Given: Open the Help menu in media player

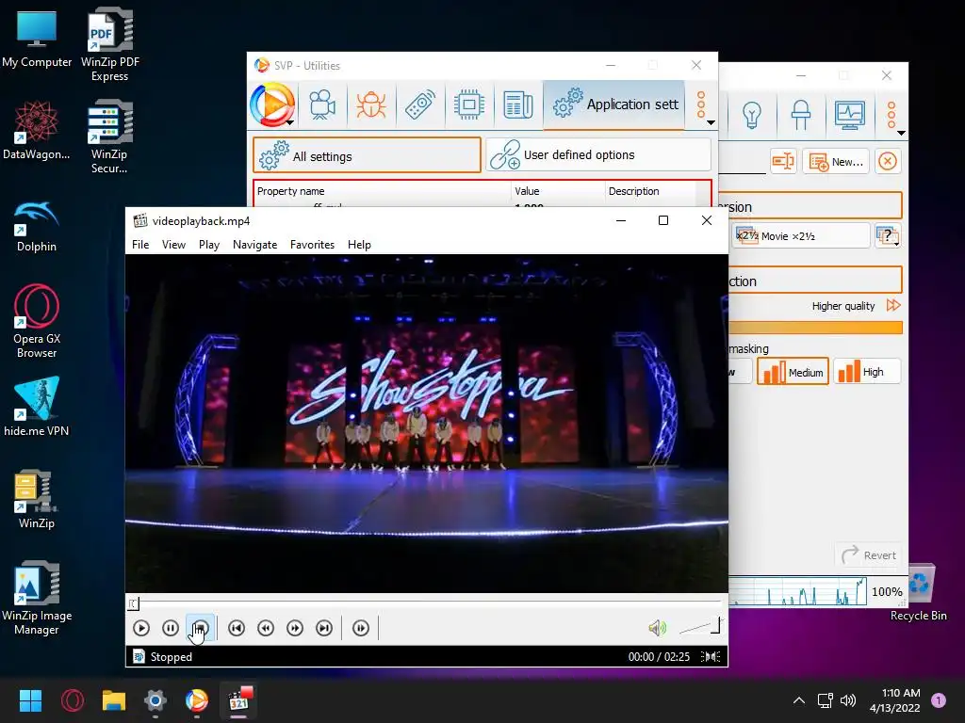Looking at the screenshot, I should pos(359,245).
